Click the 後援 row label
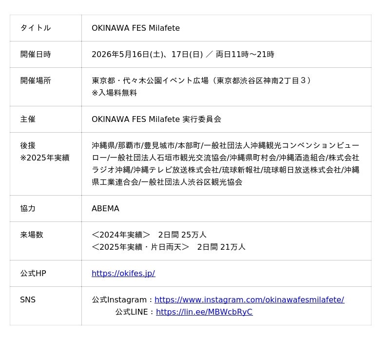The height and width of the screenshot is (340, 390). click(28, 145)
